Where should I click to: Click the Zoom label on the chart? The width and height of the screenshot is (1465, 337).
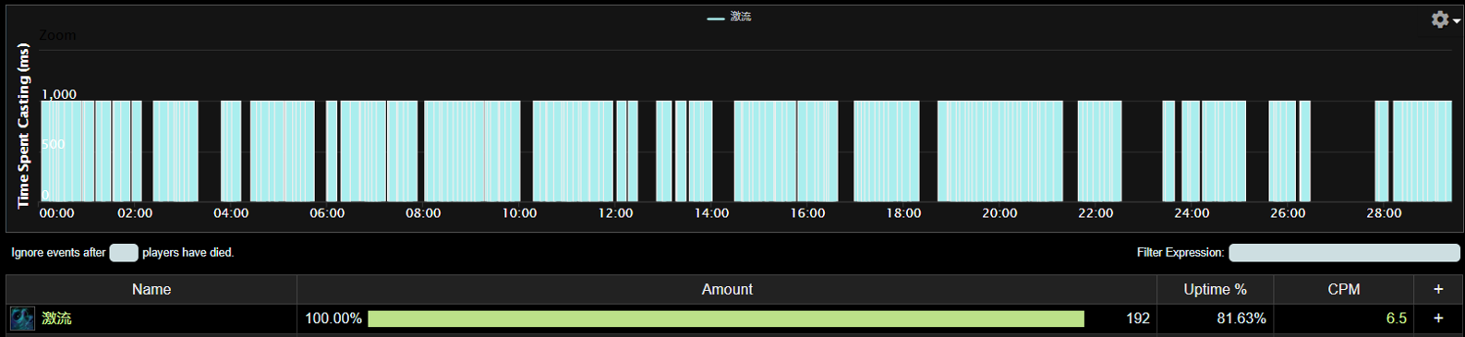(57, 35)
